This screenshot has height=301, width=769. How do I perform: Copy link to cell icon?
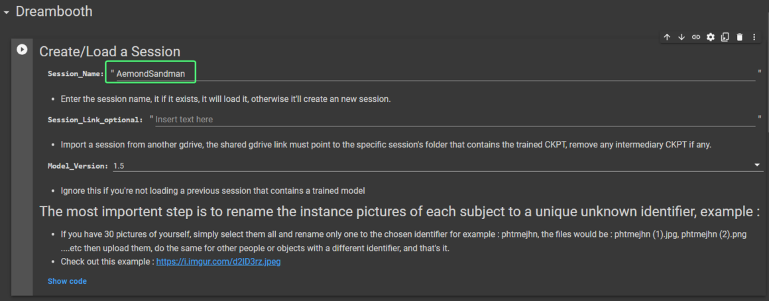pyautogui.click(x=696, y=38)
